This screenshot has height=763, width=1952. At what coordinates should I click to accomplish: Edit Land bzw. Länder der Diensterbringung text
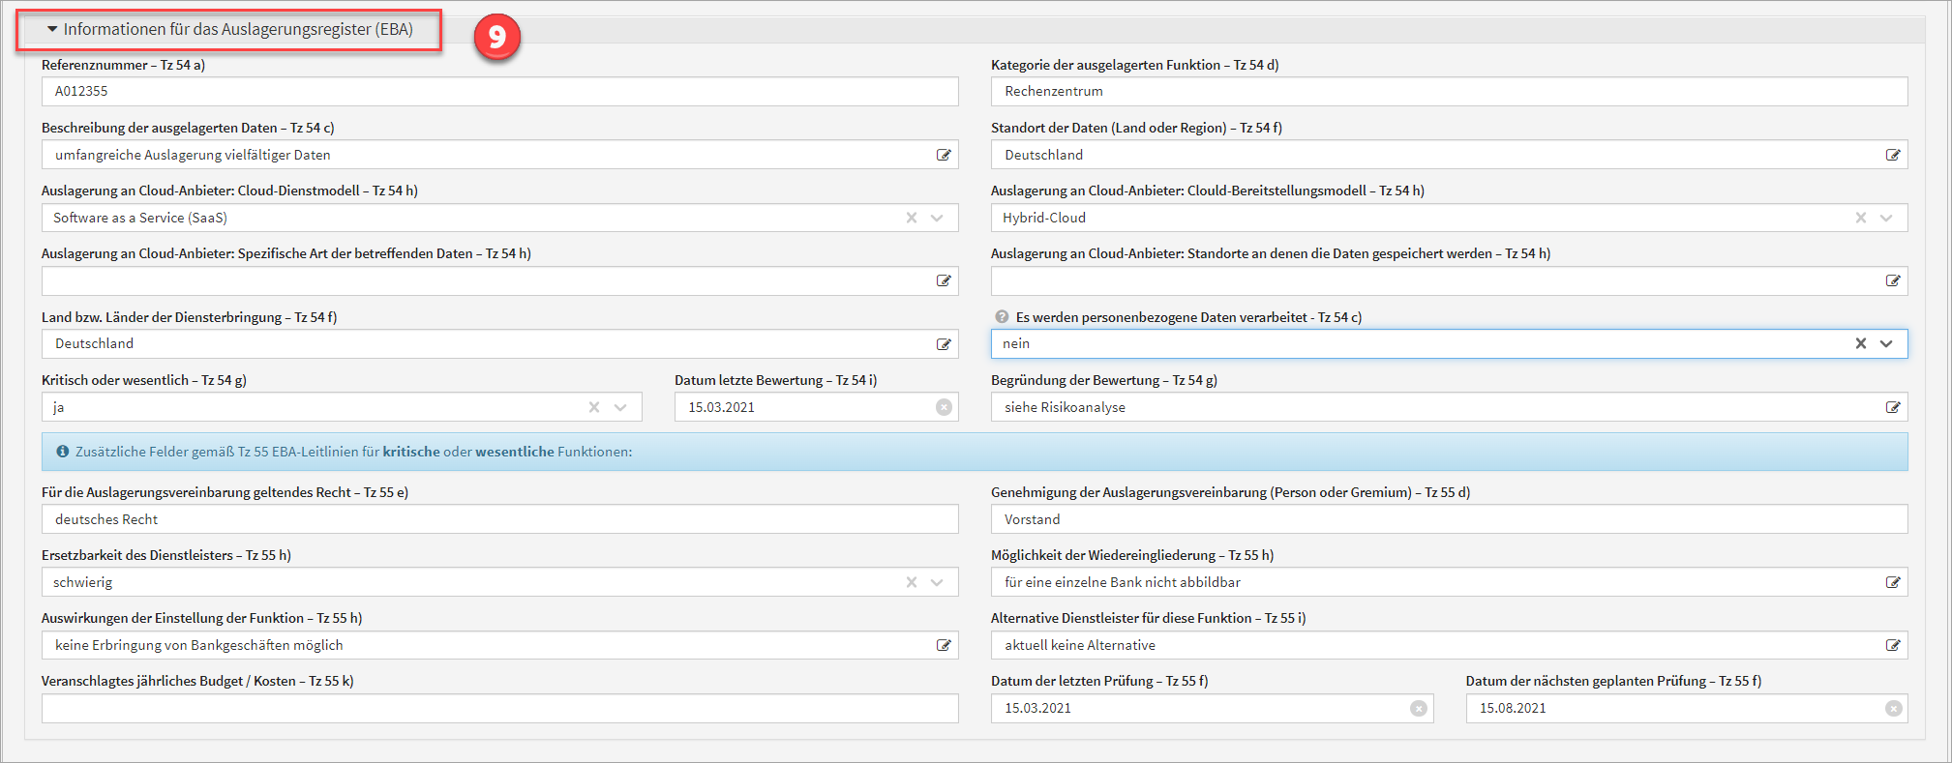click(944, 344)
